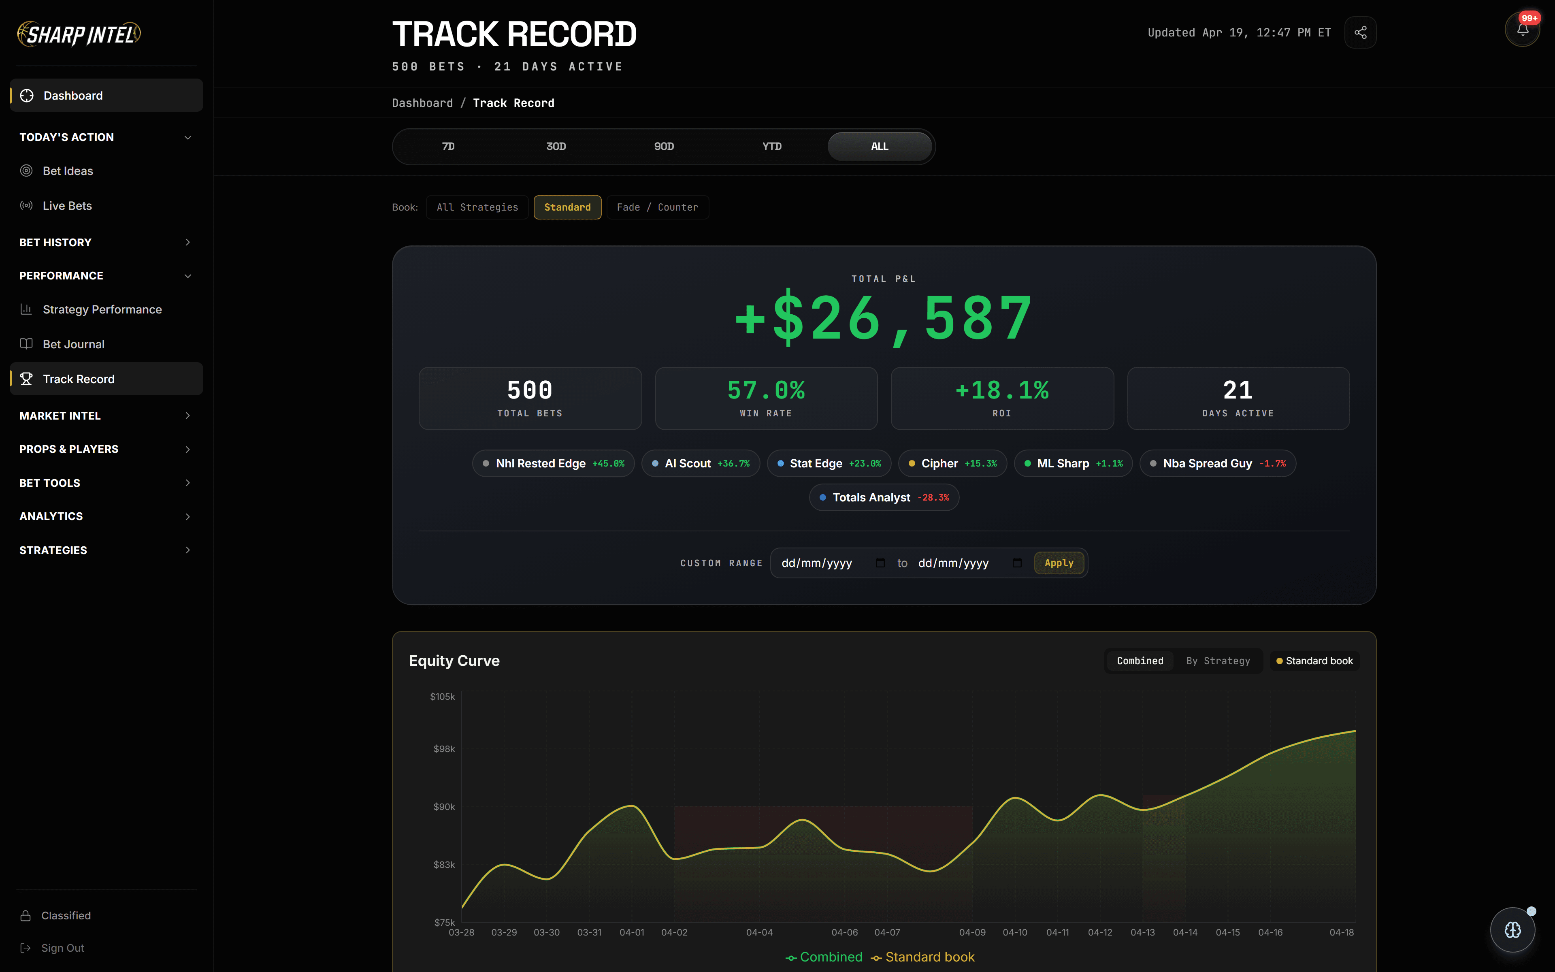This screenshot has width=1555, height=972.
Task: Open the end date calendar picker icon
Action: click(1017, 563)
